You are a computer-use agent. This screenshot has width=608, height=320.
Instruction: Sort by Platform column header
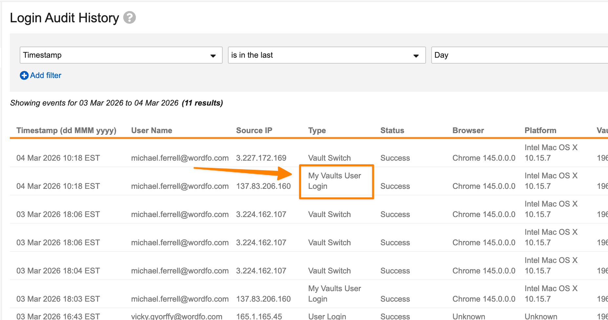pyautogui.click(x=540, y=130)
